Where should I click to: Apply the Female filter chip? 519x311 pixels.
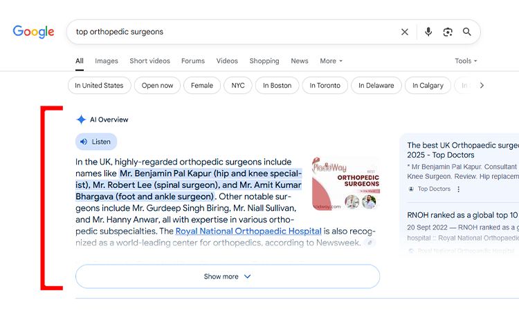tap(202, 85)
